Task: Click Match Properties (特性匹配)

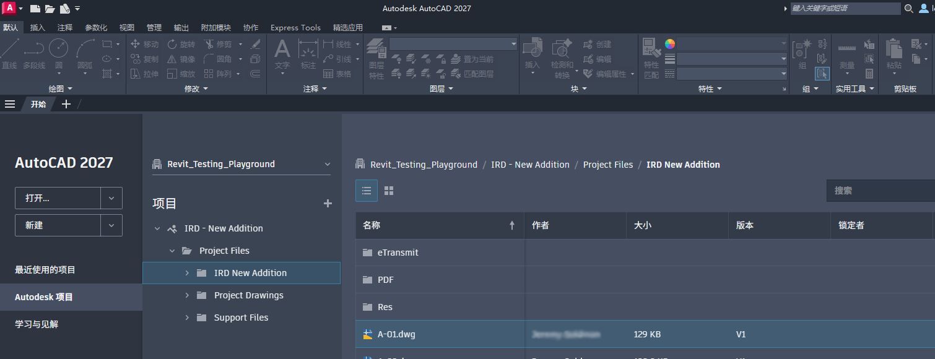Action: tap(651, 59)
